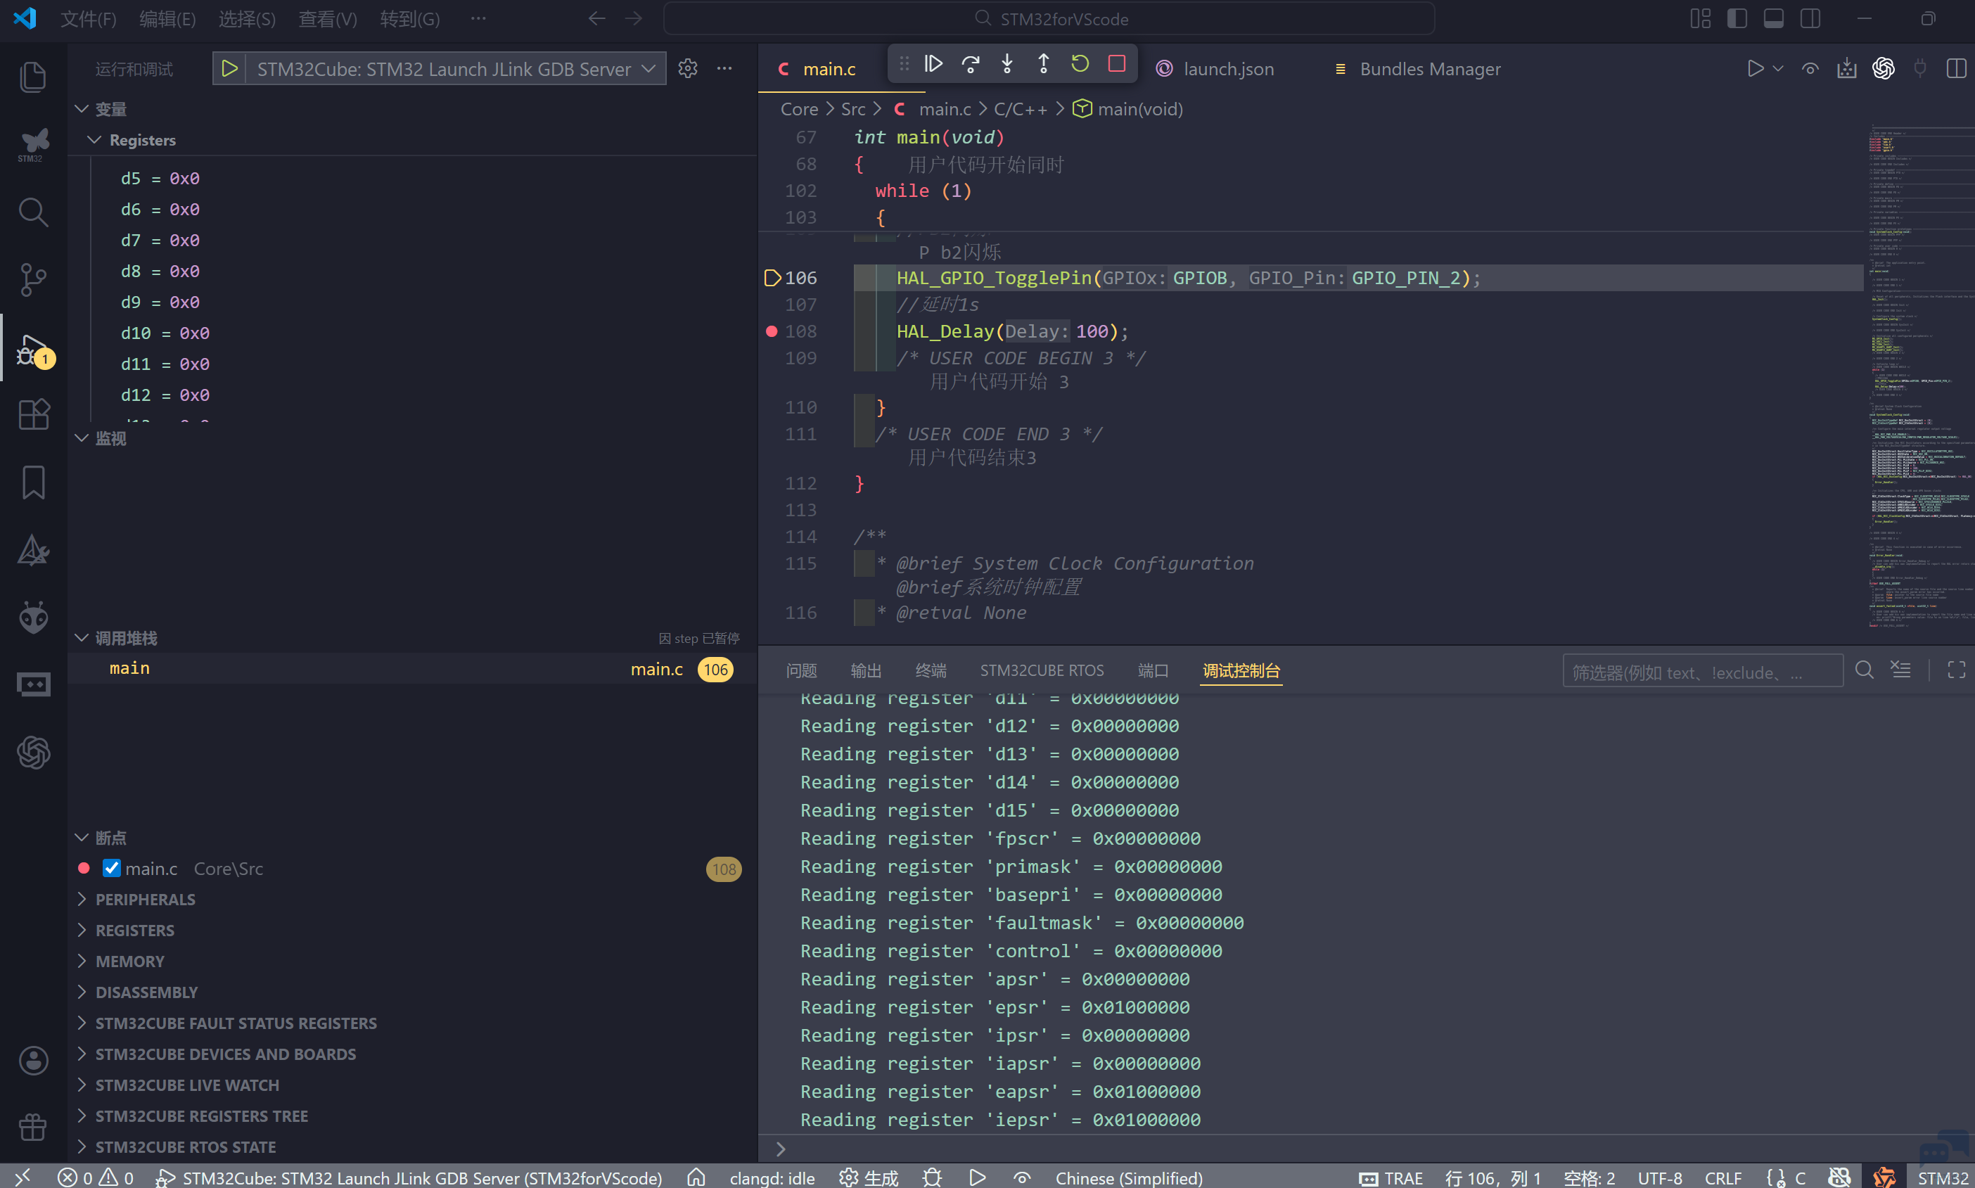1975x1188 pixels.
Task: Restart the debug session
Action: click(x=1080, y=63)
